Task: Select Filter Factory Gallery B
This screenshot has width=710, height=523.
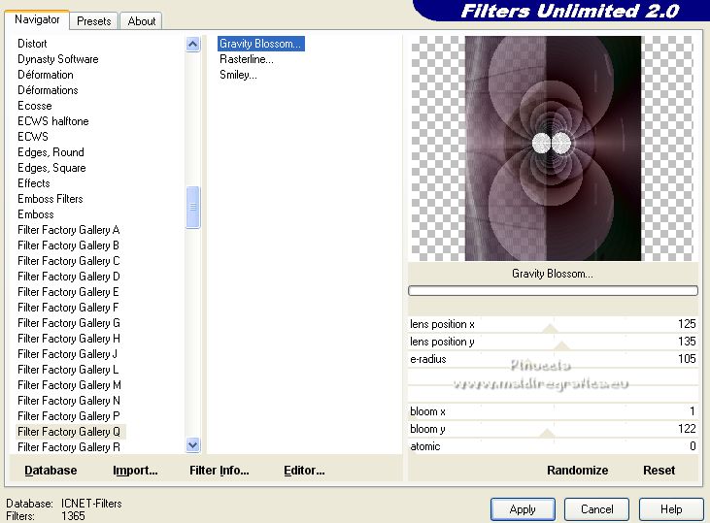Action: coord(68,245)
